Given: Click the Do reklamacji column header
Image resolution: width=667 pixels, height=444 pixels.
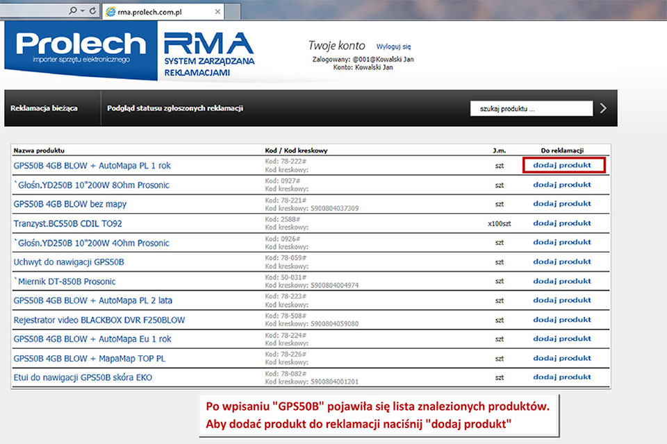Looking at the screenshot, I should coord(562,151).
